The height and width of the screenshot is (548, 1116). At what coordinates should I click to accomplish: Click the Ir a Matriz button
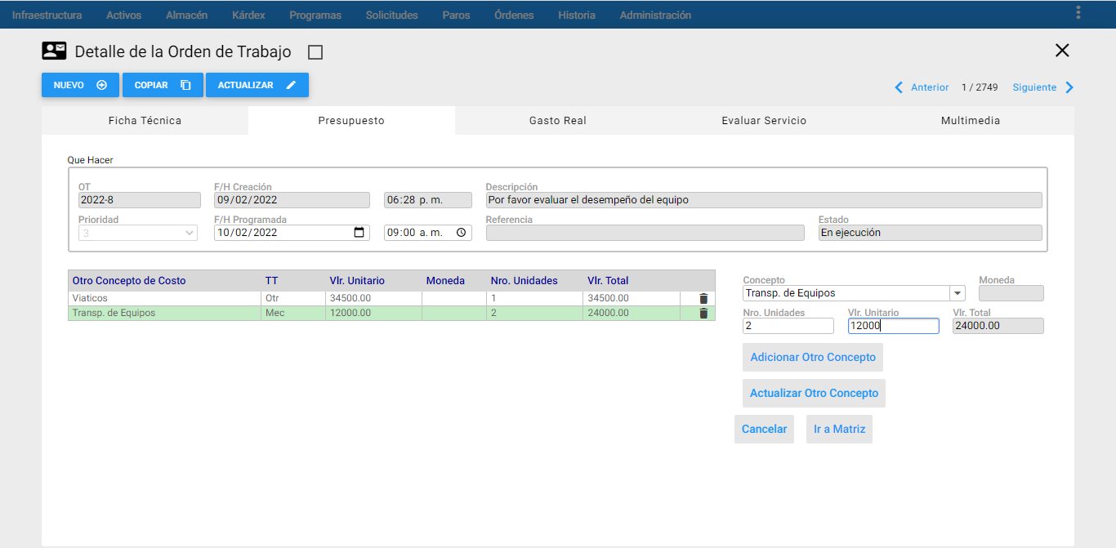(839, 429)
